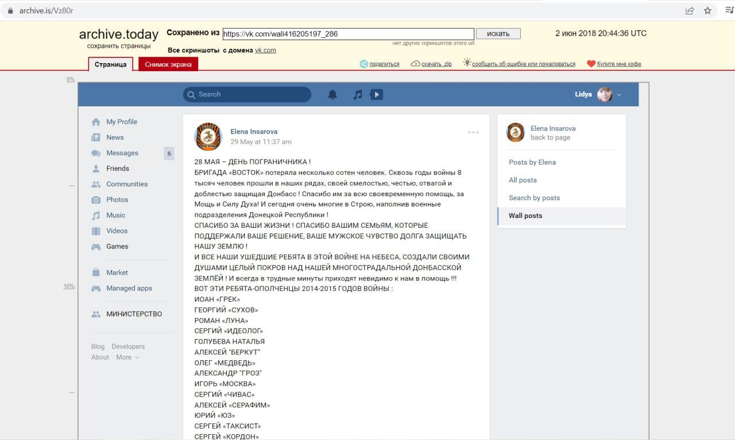Click the Games controller icon

[x=96, y=247]
